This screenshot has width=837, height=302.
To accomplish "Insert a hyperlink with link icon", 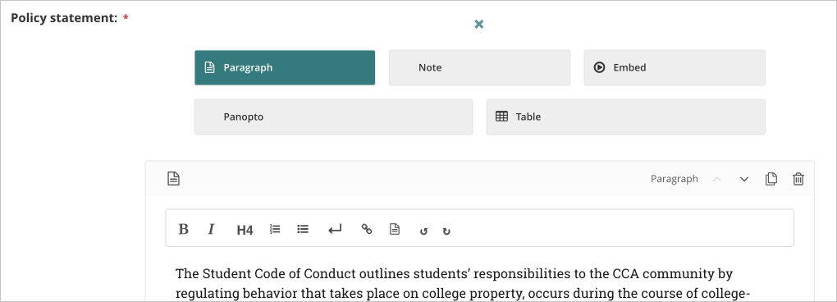I will click(x=366, y=230).
